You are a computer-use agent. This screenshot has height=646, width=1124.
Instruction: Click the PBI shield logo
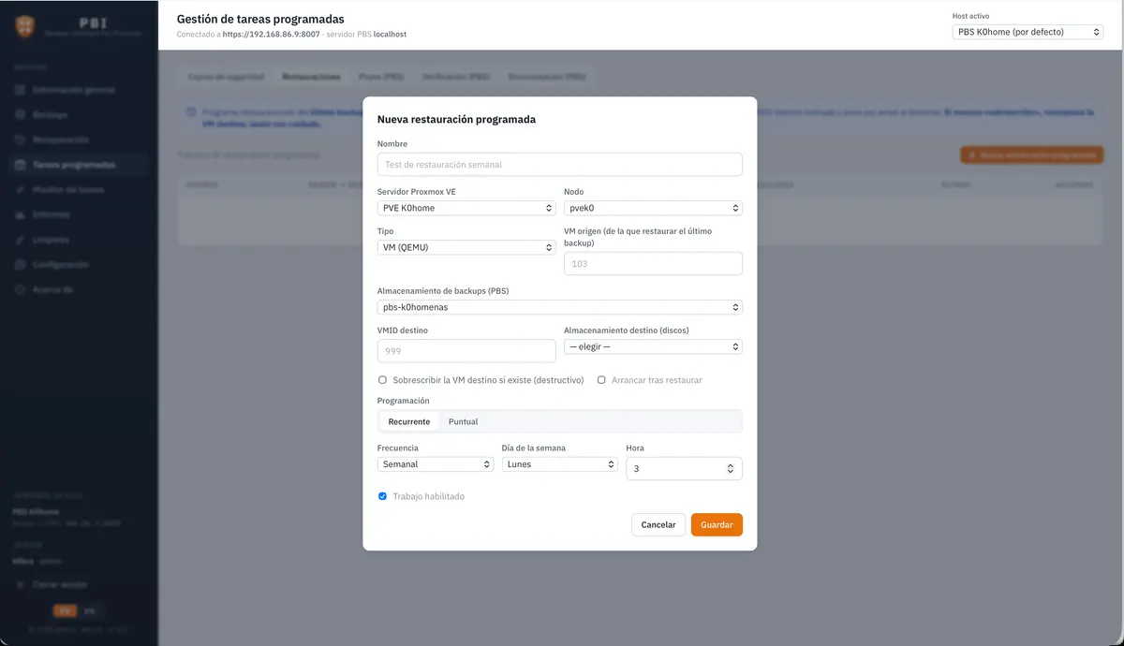click(x=25, y=26)
